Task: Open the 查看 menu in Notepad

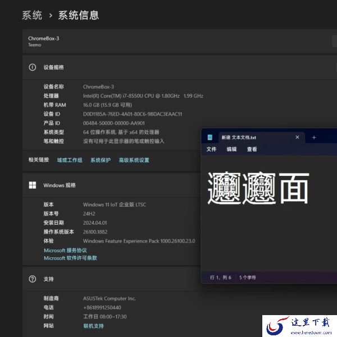Action: point(252,149)
